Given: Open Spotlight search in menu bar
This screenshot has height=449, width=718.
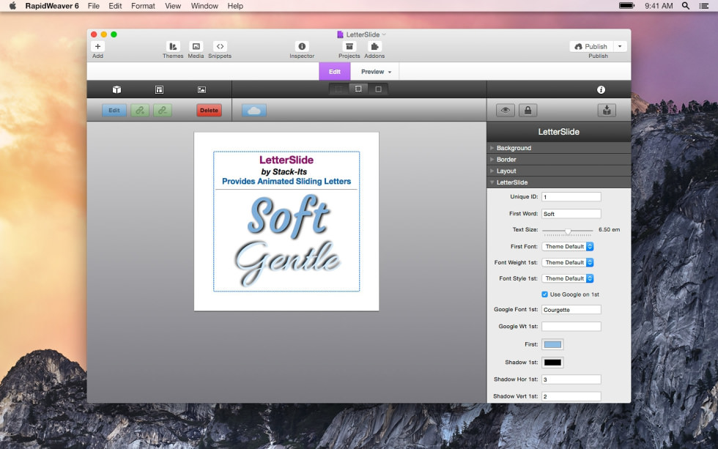Looking at the screenshot, I should [x=686, y=5].
